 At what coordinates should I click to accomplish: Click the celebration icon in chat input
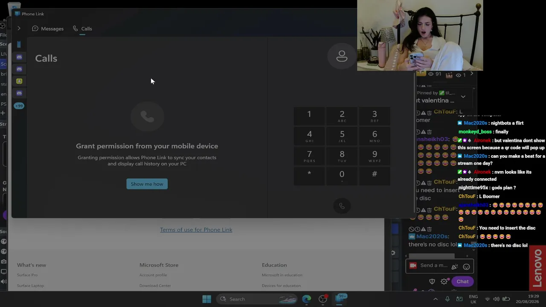[x=455, y=266]
